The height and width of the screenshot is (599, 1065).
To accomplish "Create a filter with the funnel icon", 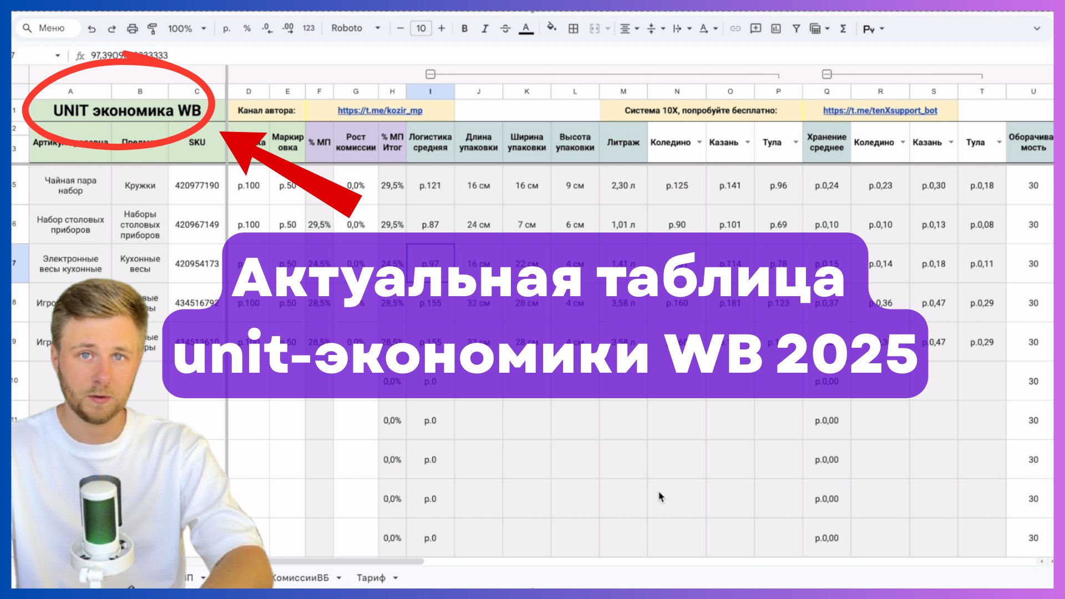I will (796, 28).
